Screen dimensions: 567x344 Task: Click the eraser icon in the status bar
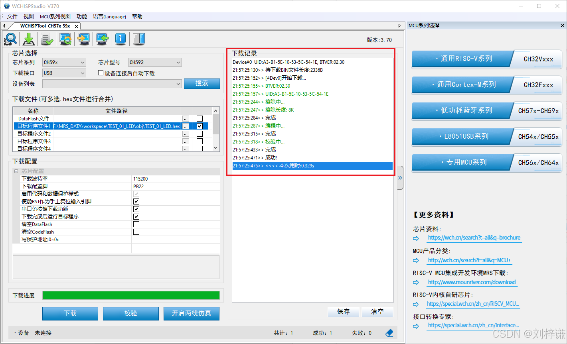[389, 333]
